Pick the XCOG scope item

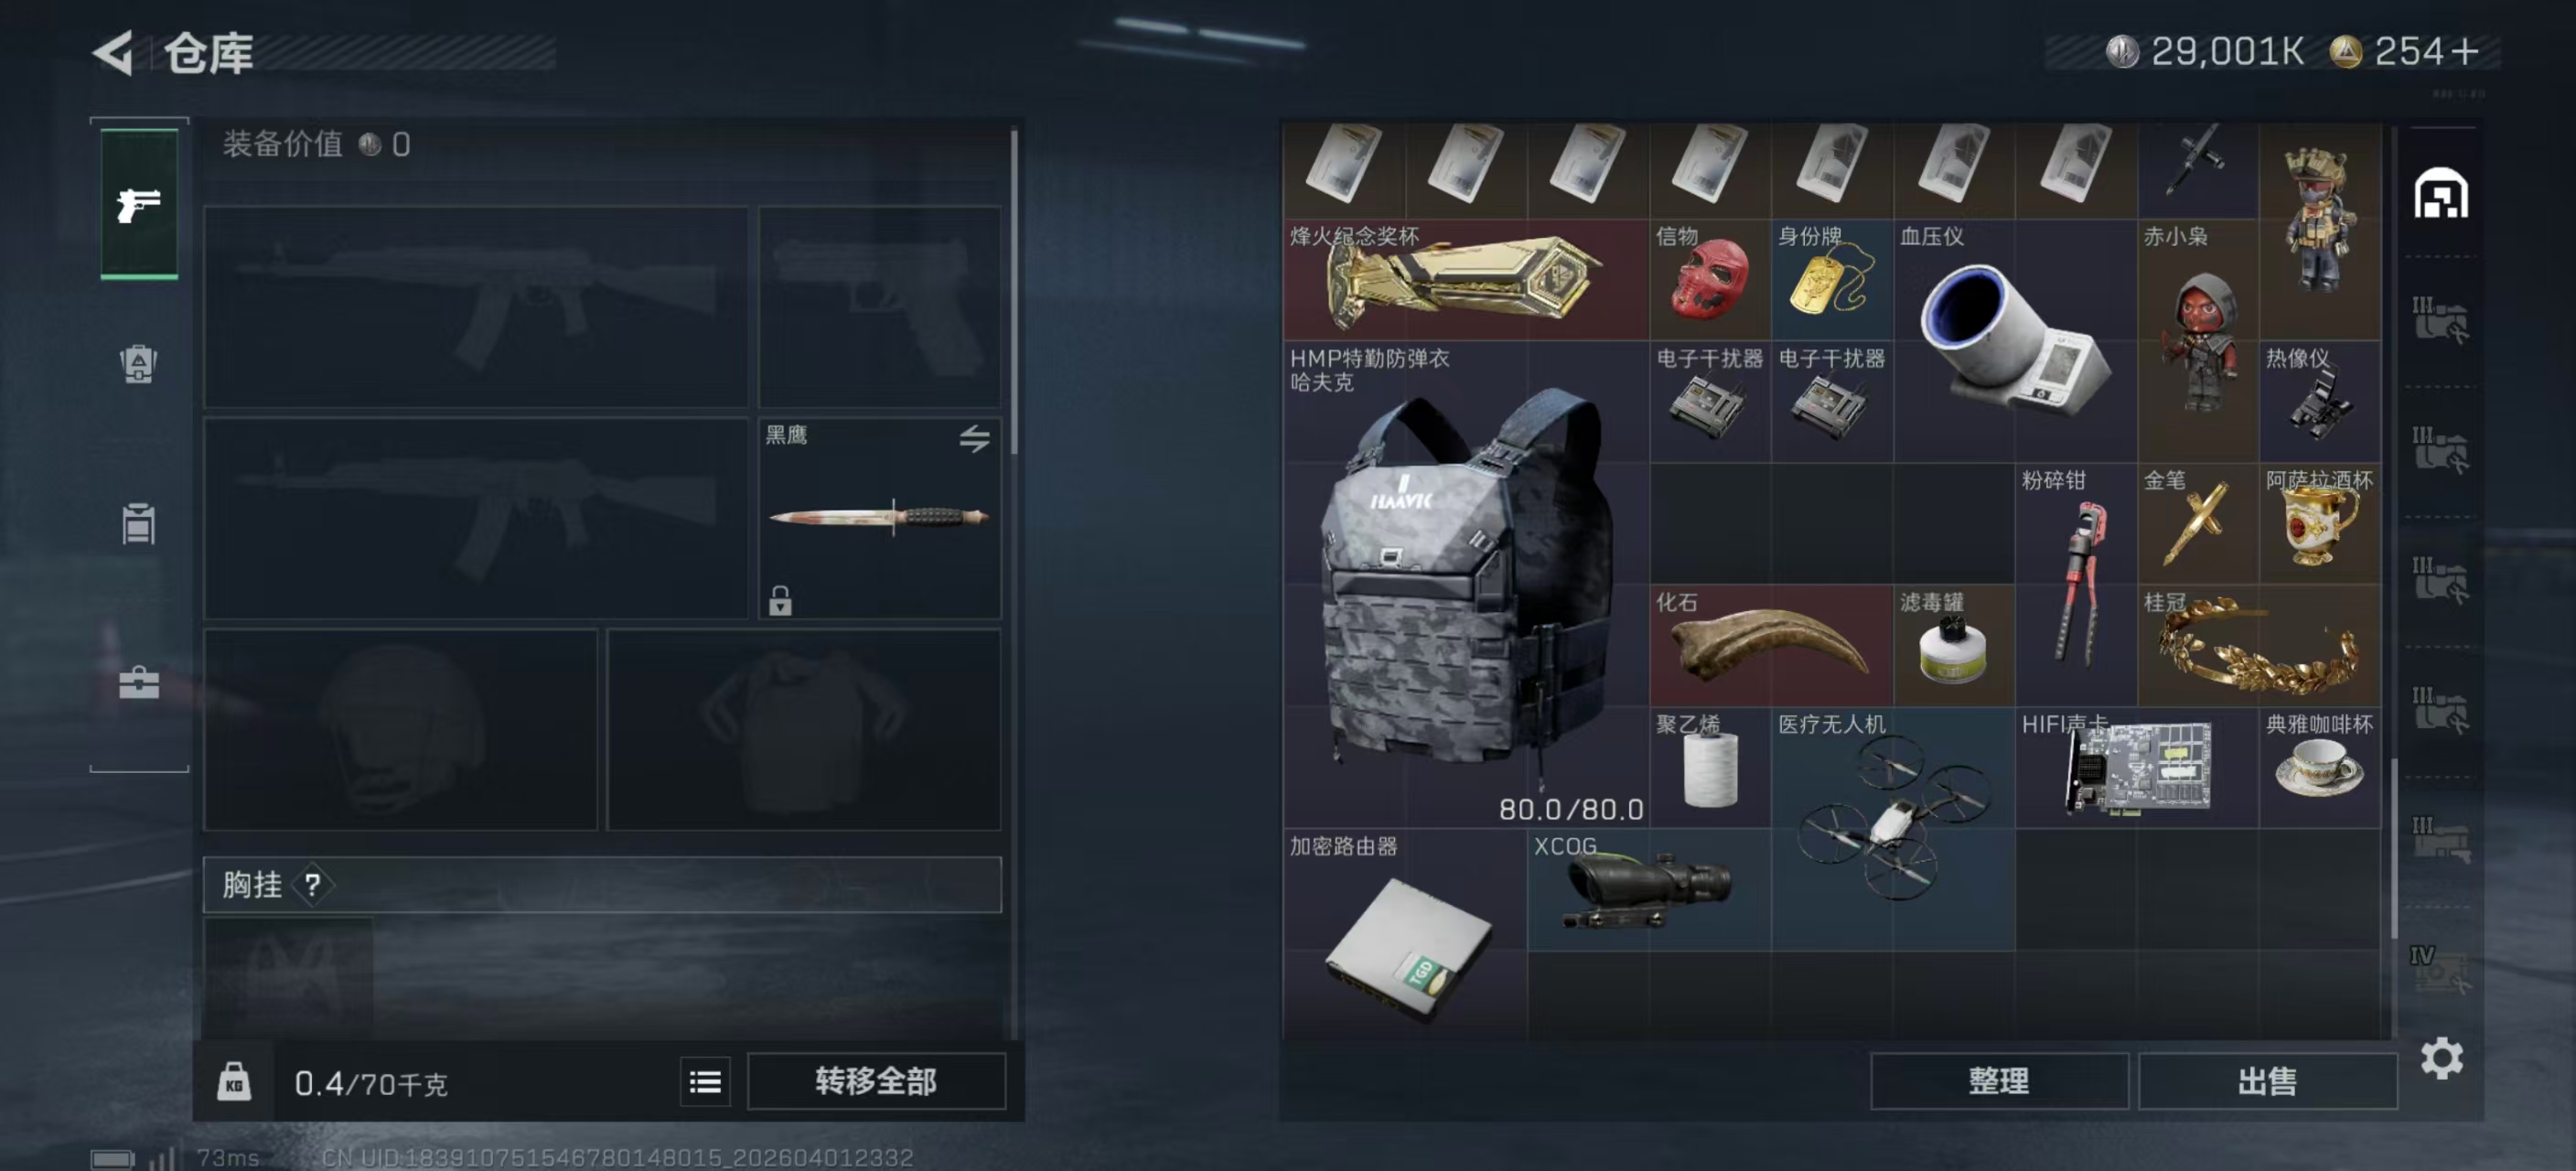pyautogui.click(x=1649, y=889)
